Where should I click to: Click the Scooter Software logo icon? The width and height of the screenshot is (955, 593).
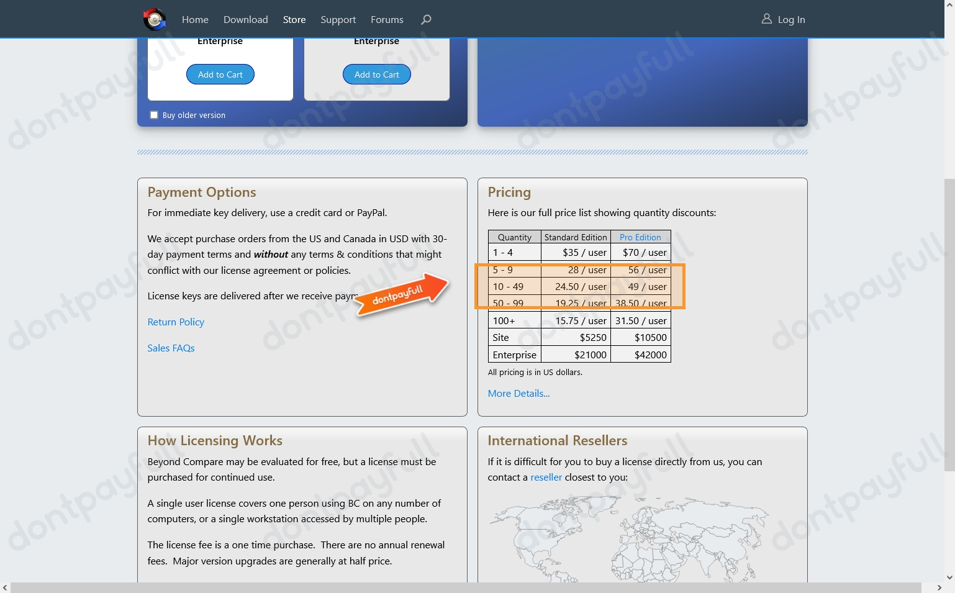pyautogui.click(x=155, y=19)
